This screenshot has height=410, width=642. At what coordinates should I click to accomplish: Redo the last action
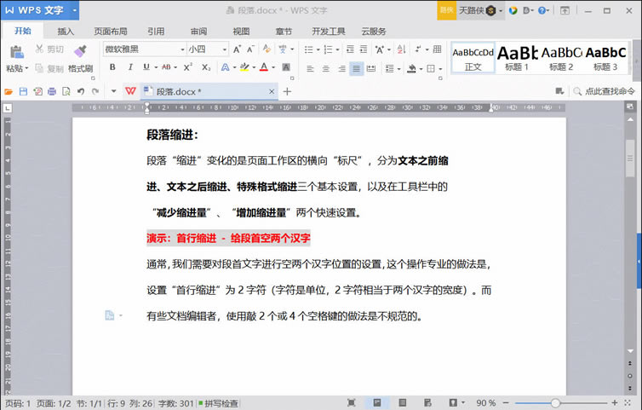95,91
